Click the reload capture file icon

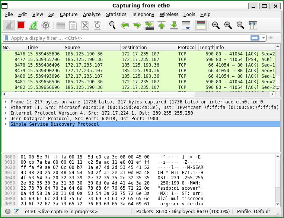[x=98, y=25]
